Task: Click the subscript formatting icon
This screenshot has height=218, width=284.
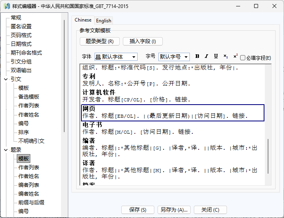Action: point(225,56)
